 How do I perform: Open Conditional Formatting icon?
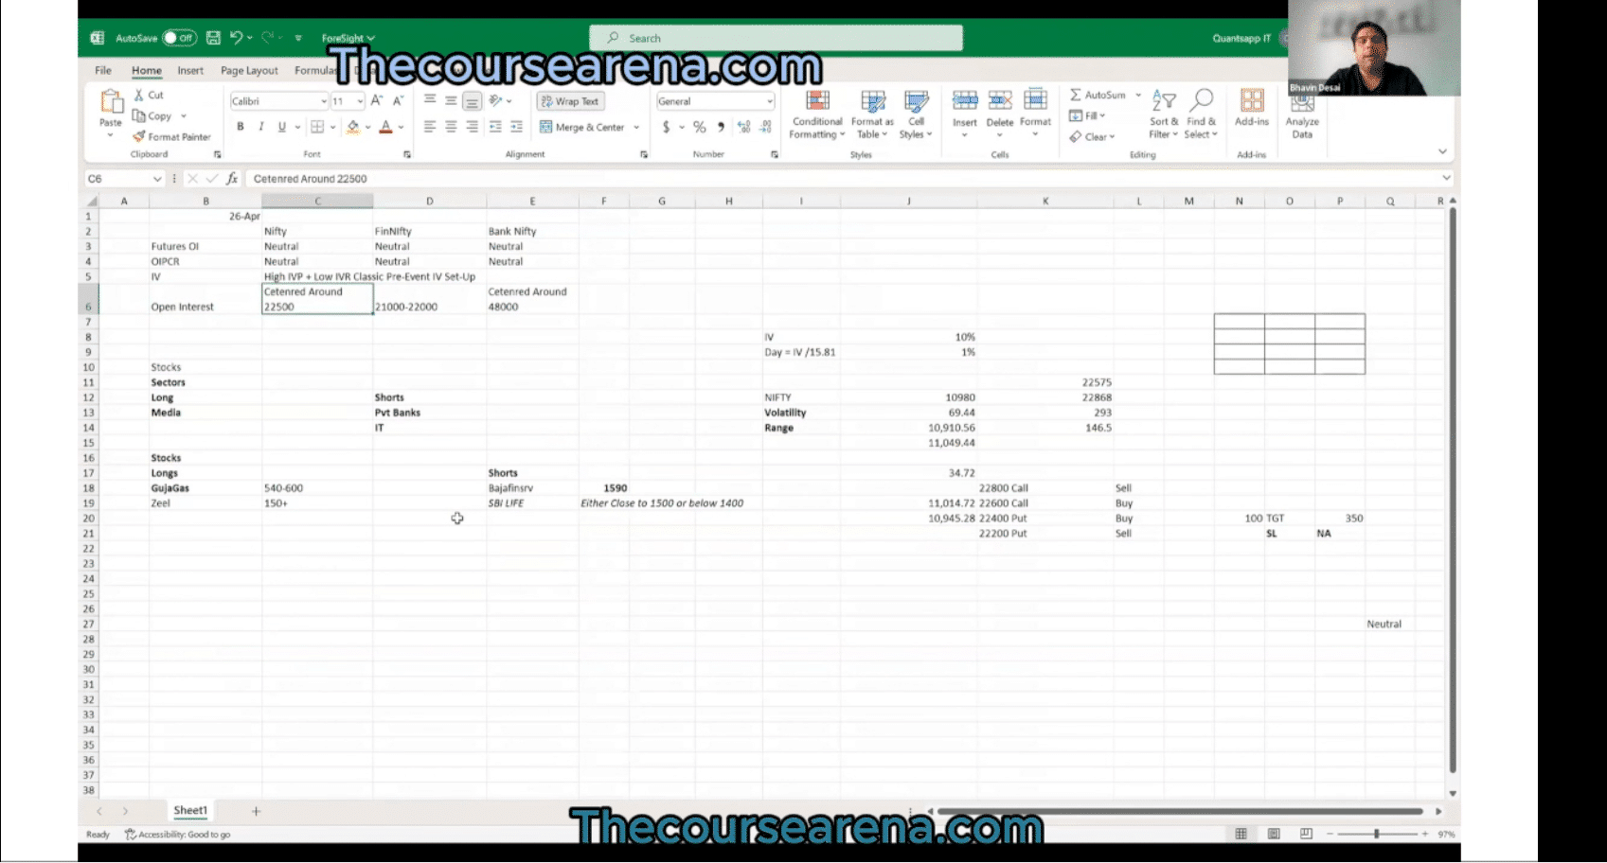pos(817,101)
